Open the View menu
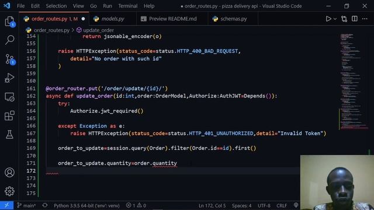This screenshot has width=374, height=210. pyautogui.click(x=78, y=6)
